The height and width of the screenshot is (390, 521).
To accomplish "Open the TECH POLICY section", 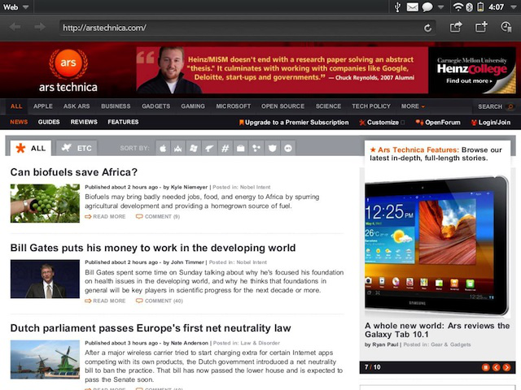I will [371, 106].
